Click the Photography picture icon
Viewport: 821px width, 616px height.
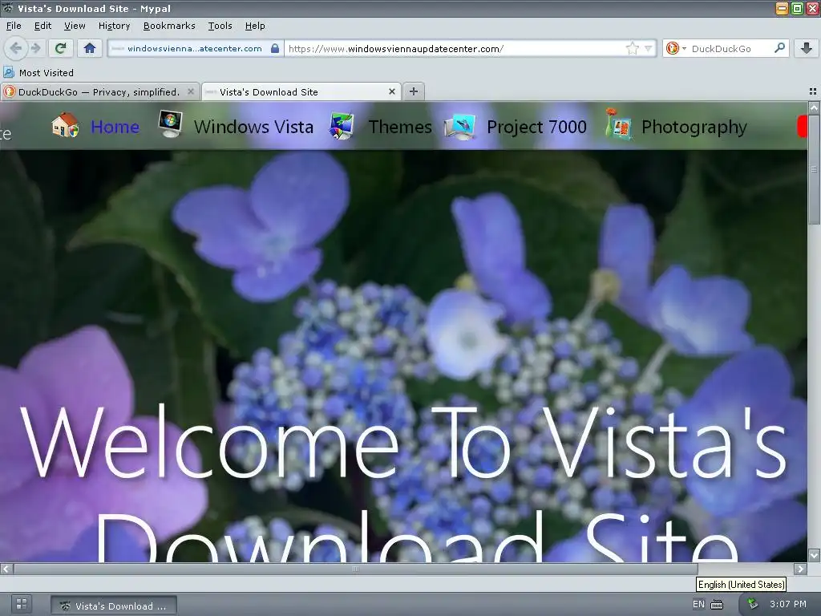[618, 124]
